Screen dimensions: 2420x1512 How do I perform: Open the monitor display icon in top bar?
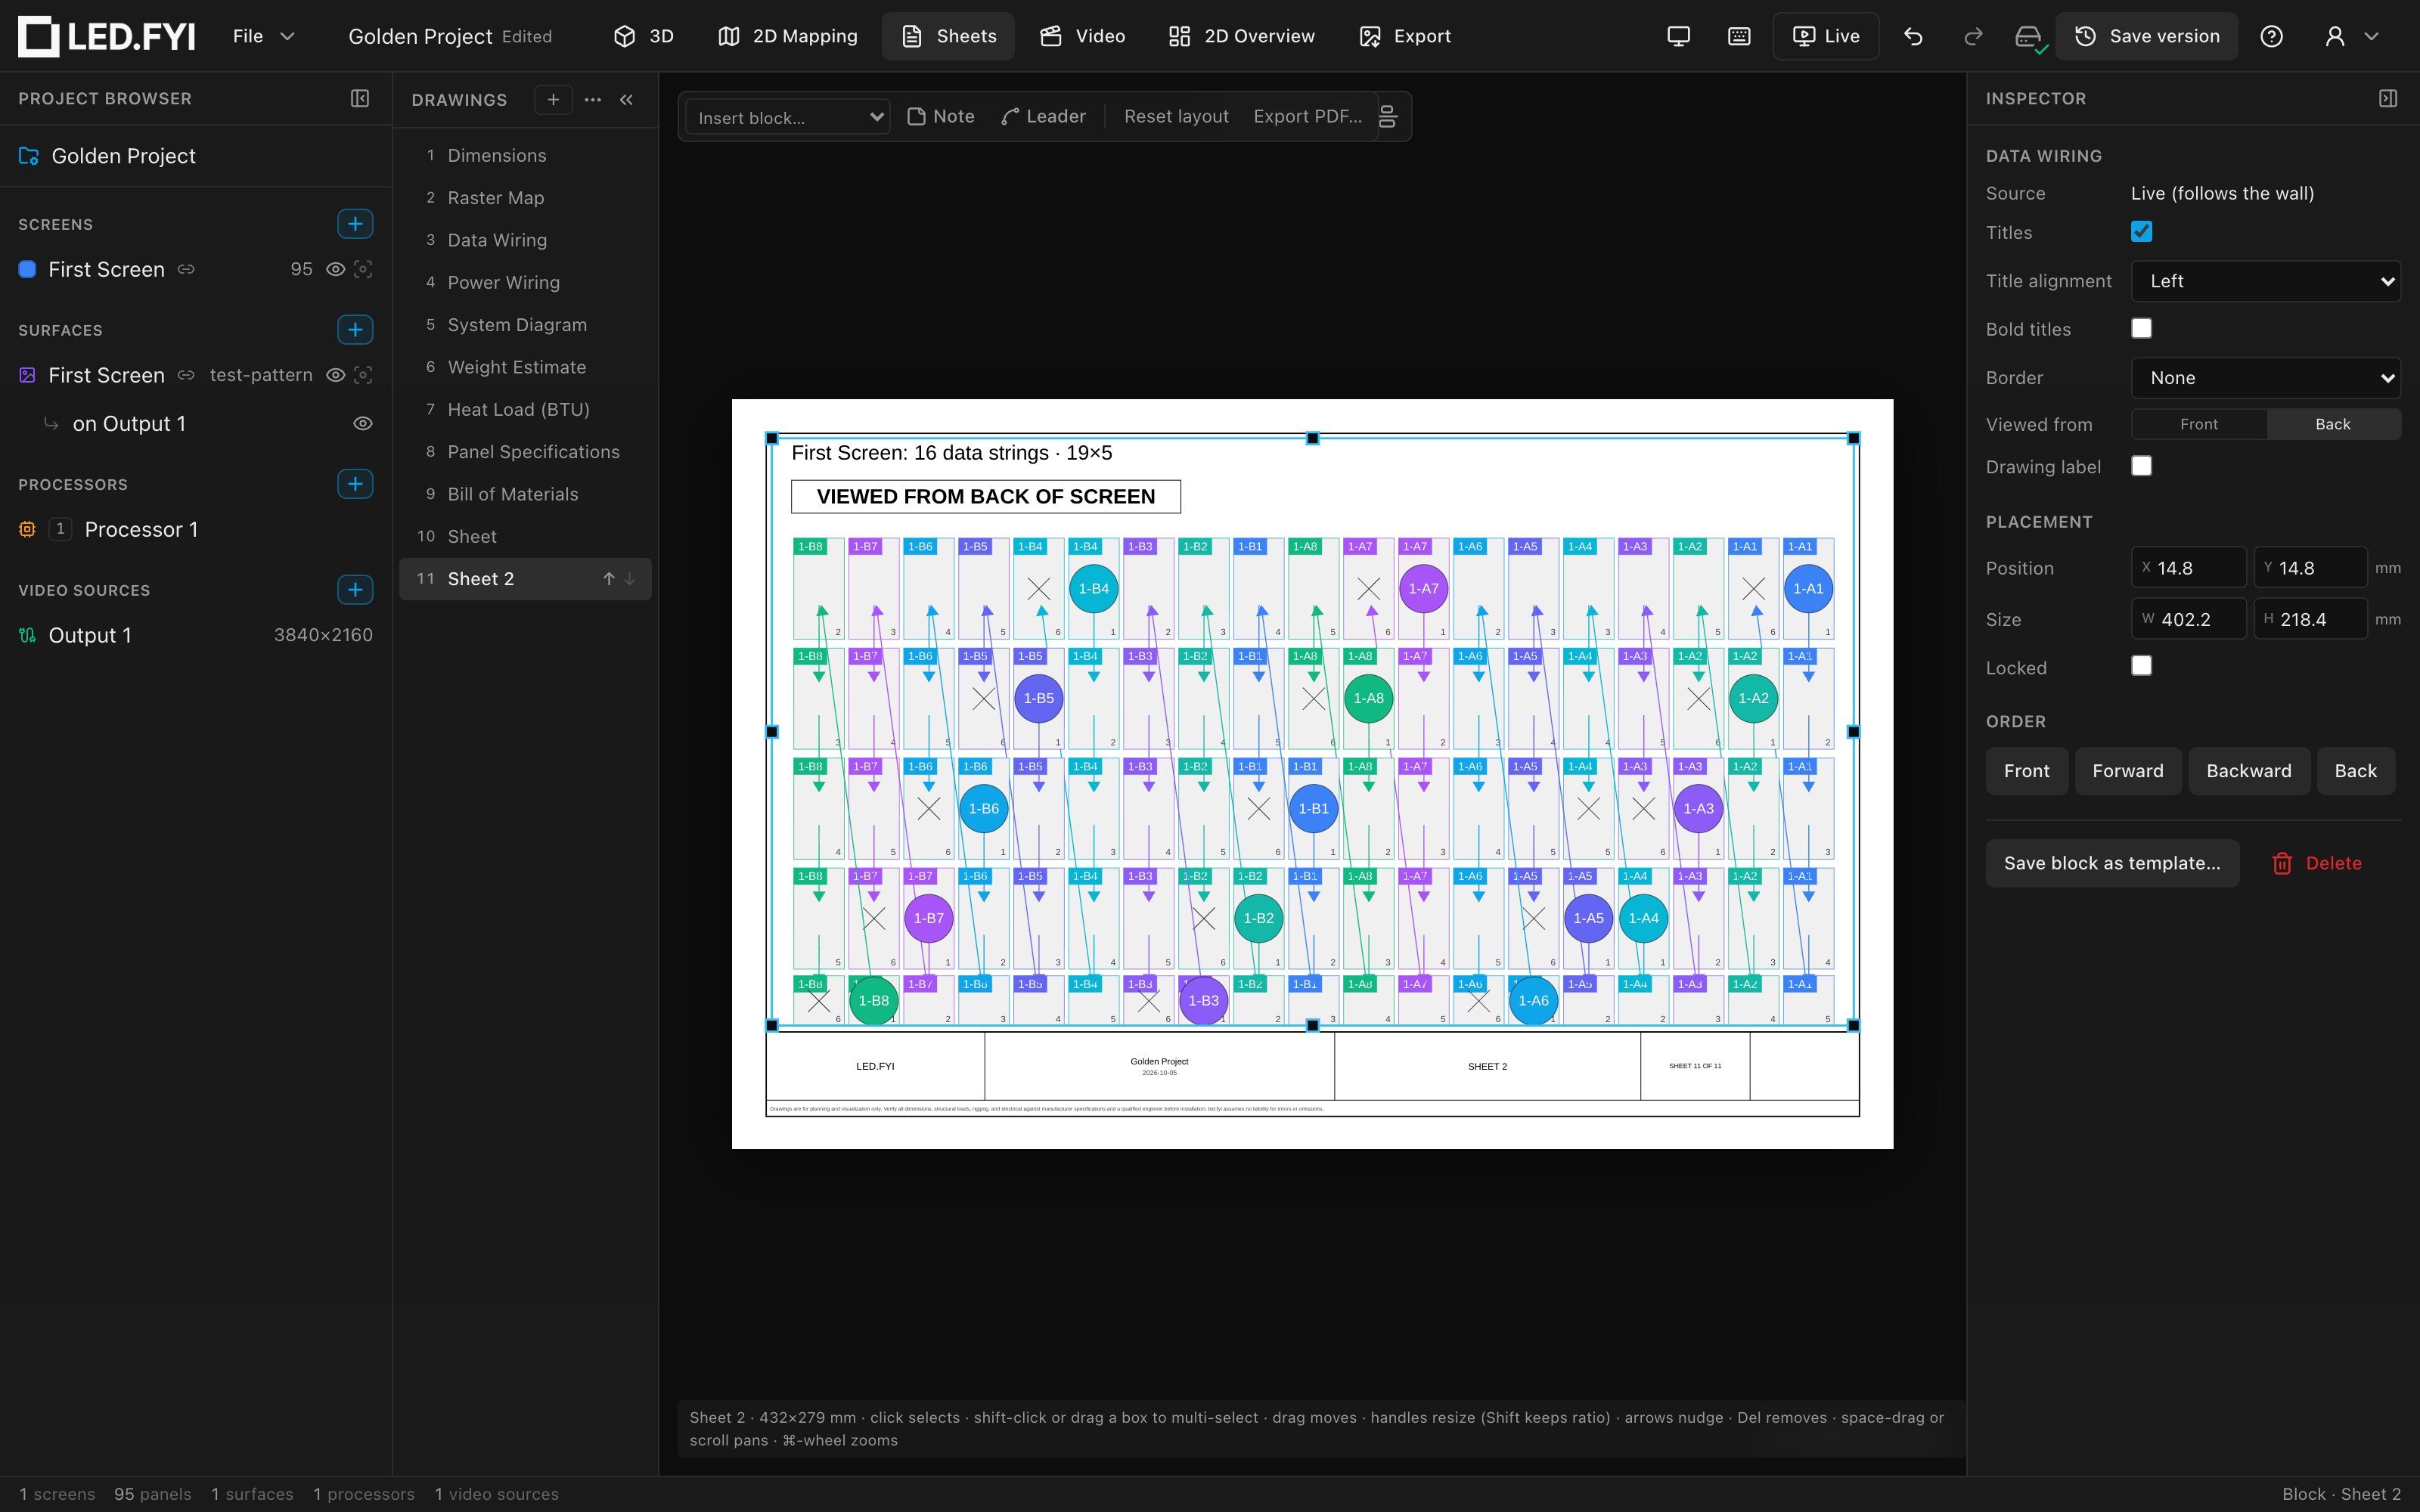pos(1679,36)
